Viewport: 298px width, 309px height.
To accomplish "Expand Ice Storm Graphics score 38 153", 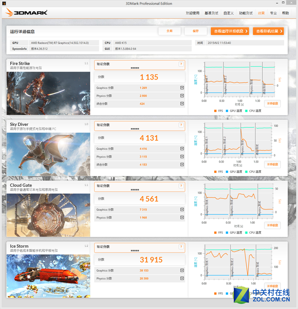I will pos(182,270).
